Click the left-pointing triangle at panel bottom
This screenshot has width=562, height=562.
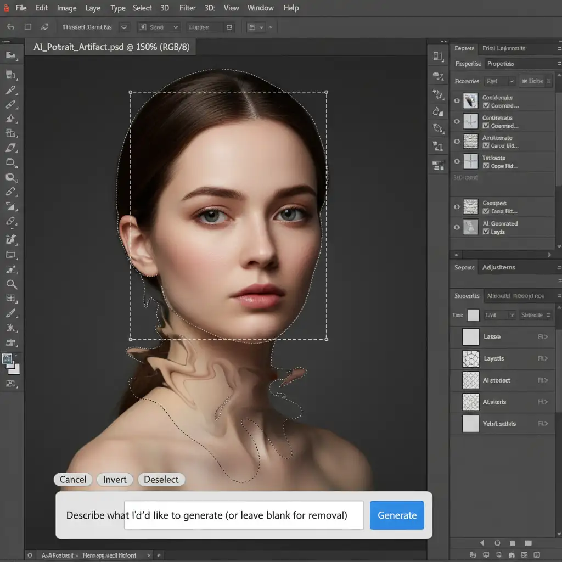481,543
